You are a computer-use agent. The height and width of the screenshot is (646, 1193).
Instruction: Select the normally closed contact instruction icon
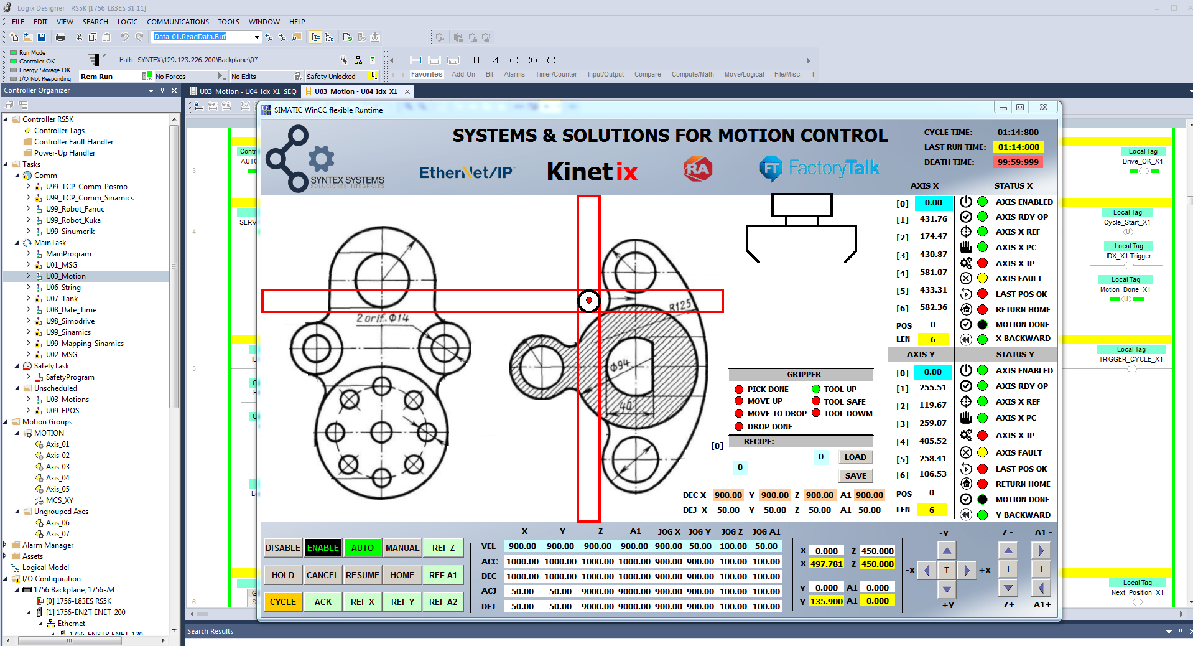coord(495,60)
